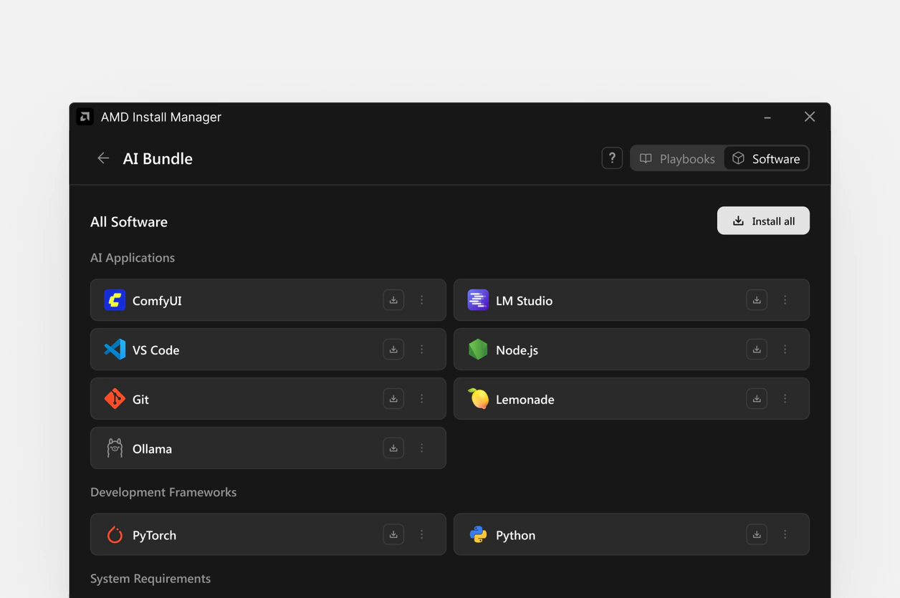Go back with the arrow icon
This screenshot has height=598, width=900.
point(103,158)
